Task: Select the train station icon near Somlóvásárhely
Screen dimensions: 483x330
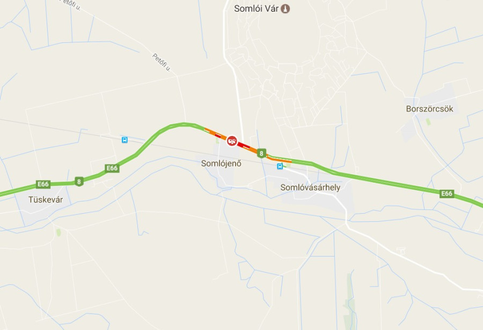Action: [280, 167]
